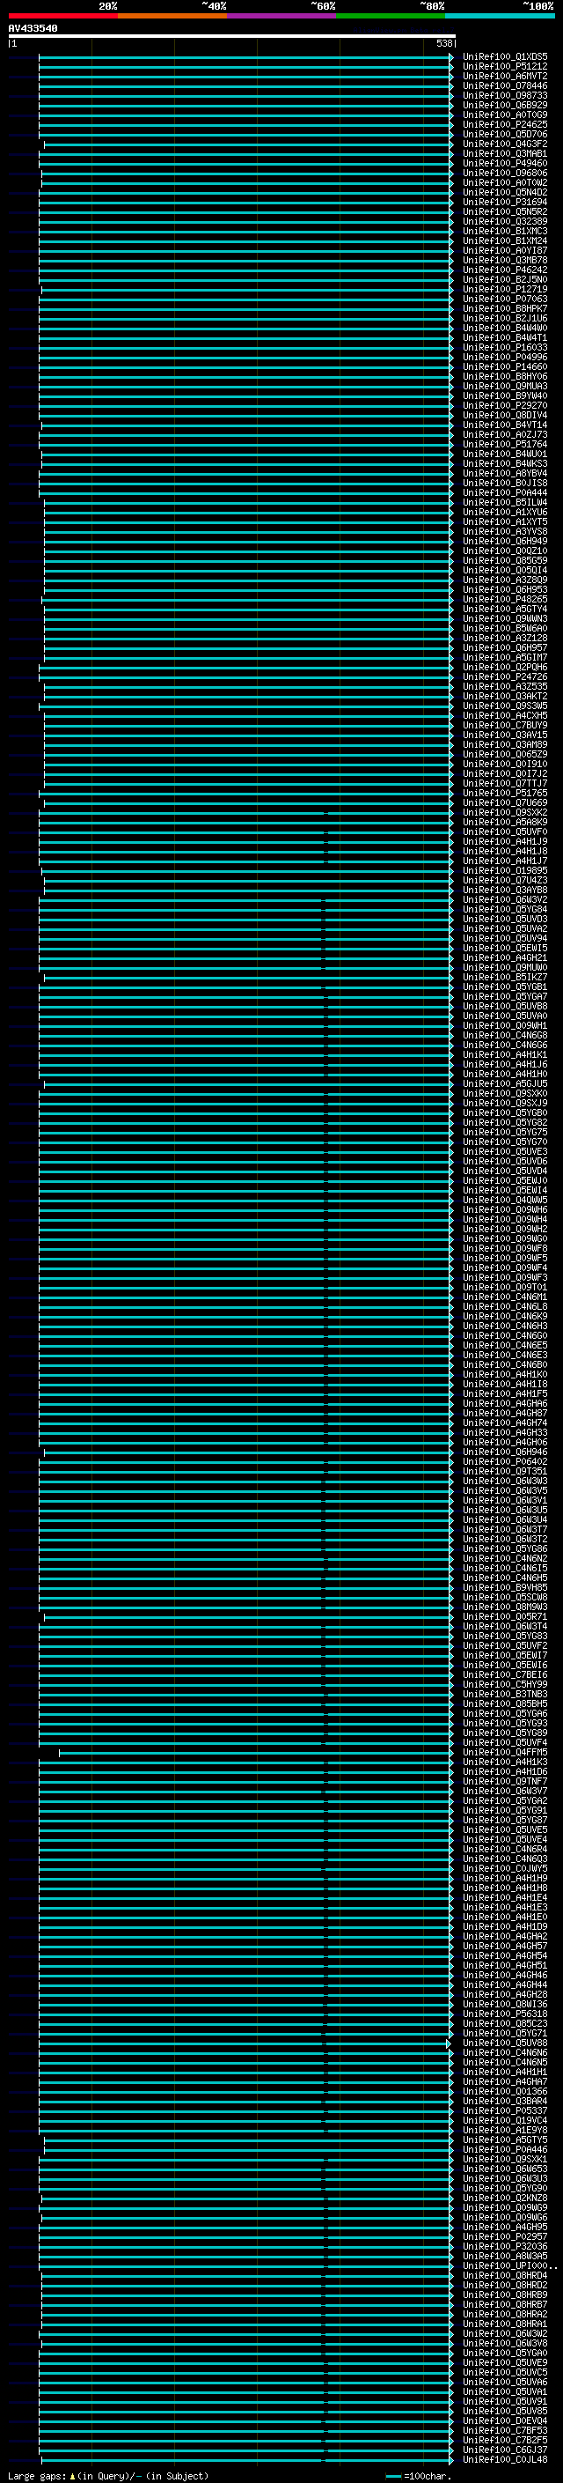Click hit label UniRef100_Q5EWI5

point(505,949)
